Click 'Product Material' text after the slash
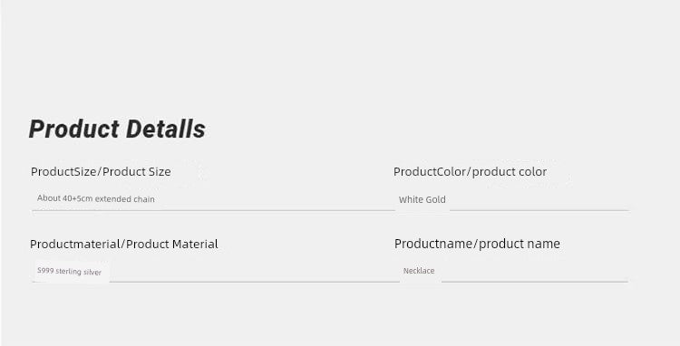This screenshot has width=680, height=346. [172, 244]
